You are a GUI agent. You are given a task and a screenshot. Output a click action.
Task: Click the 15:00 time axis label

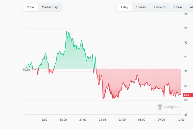tap(44, 120)
